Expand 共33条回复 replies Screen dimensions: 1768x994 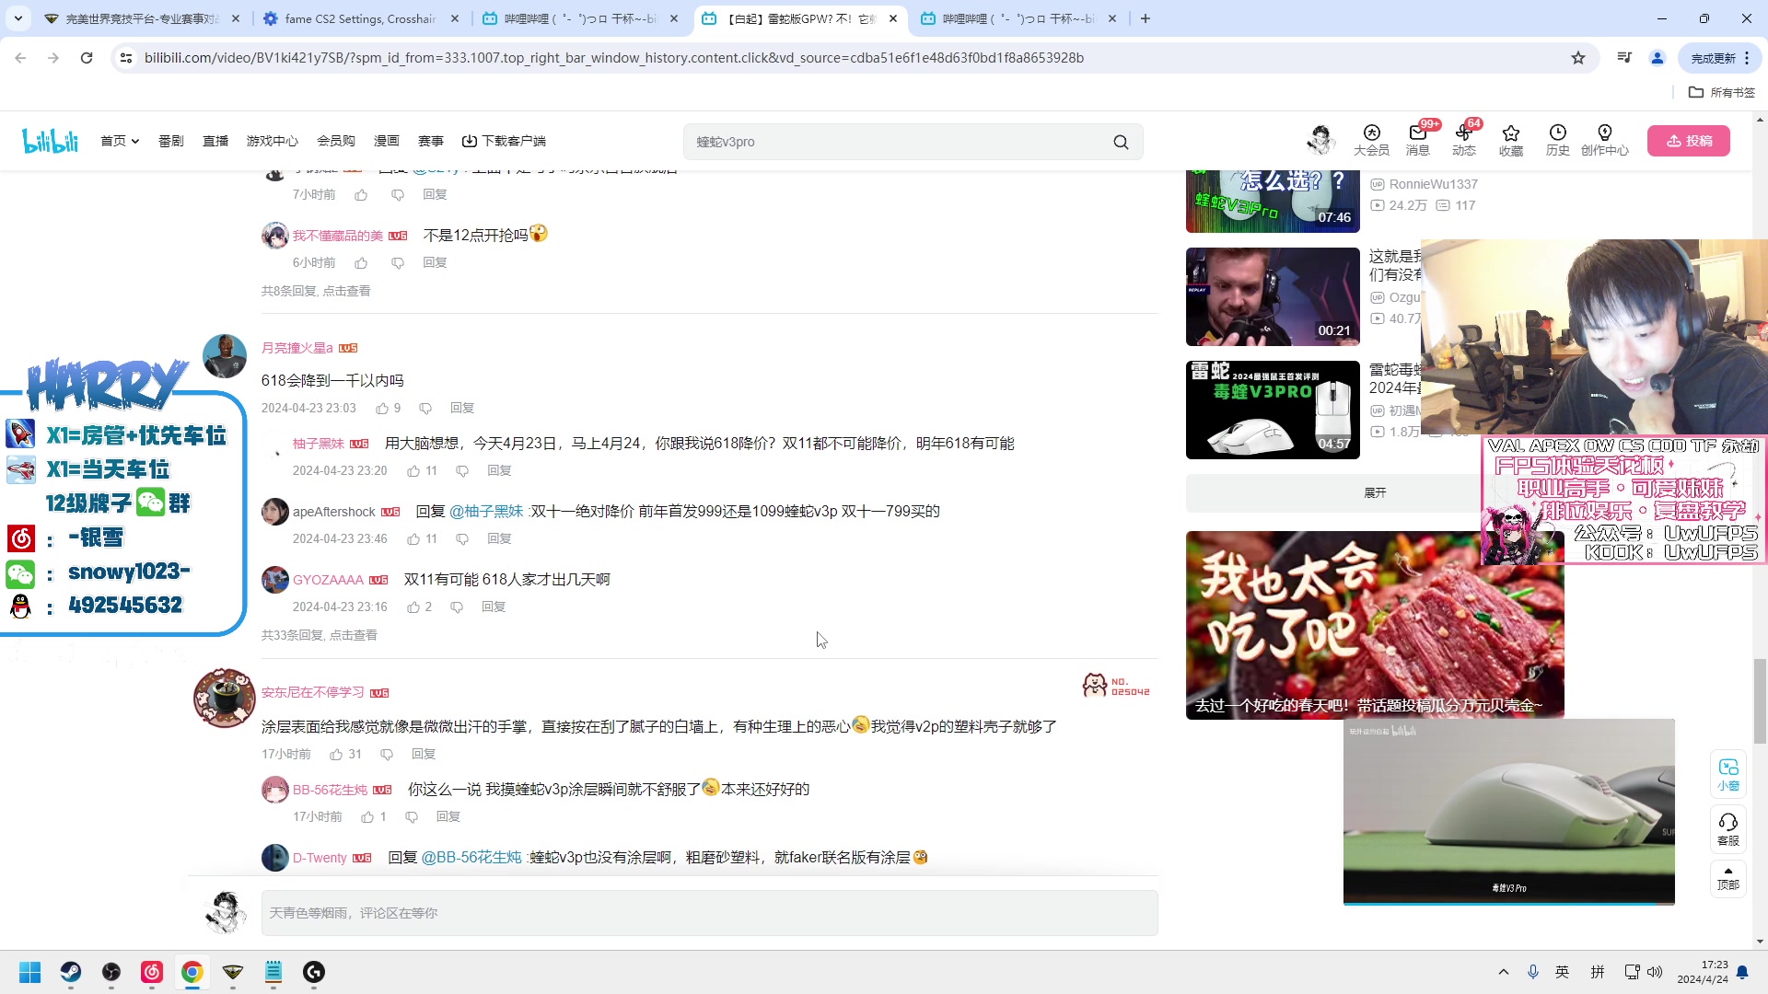click(x=320, y=635)
